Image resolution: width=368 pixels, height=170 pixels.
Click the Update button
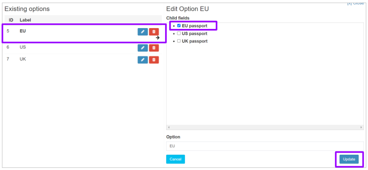point(349,159)
